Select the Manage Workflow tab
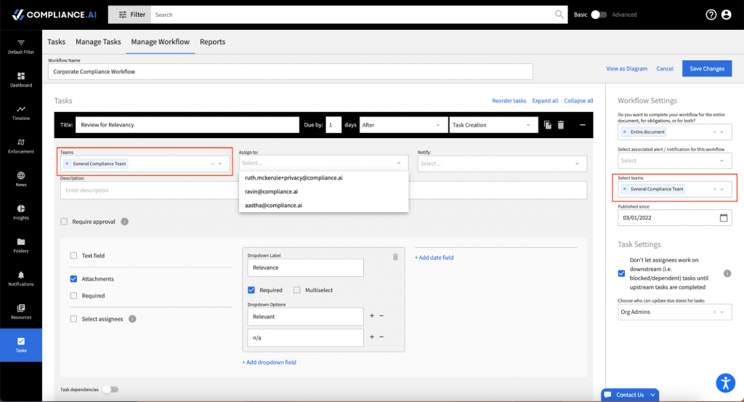Image resolution: width=744 pixels, height=402 pixels. (x=161, y=41)
